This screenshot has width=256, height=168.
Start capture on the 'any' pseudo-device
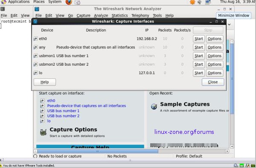pyautogui.click(x=199, y=47)
